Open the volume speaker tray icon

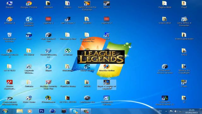coord(176,111)
